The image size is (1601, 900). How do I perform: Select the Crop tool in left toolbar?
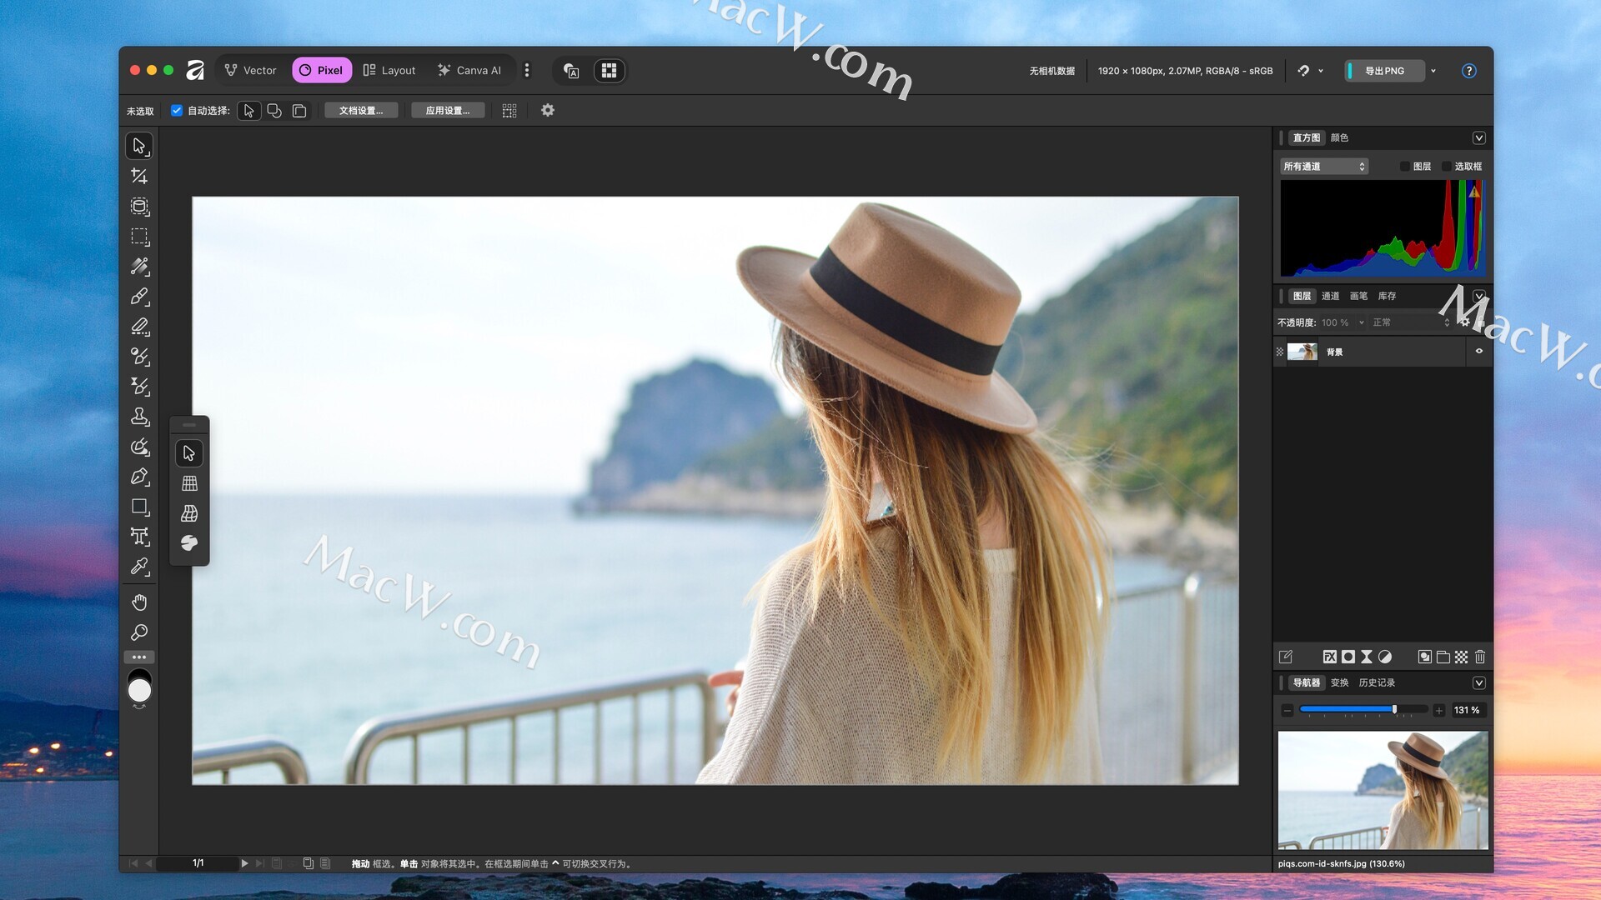(x=139, y=176)
